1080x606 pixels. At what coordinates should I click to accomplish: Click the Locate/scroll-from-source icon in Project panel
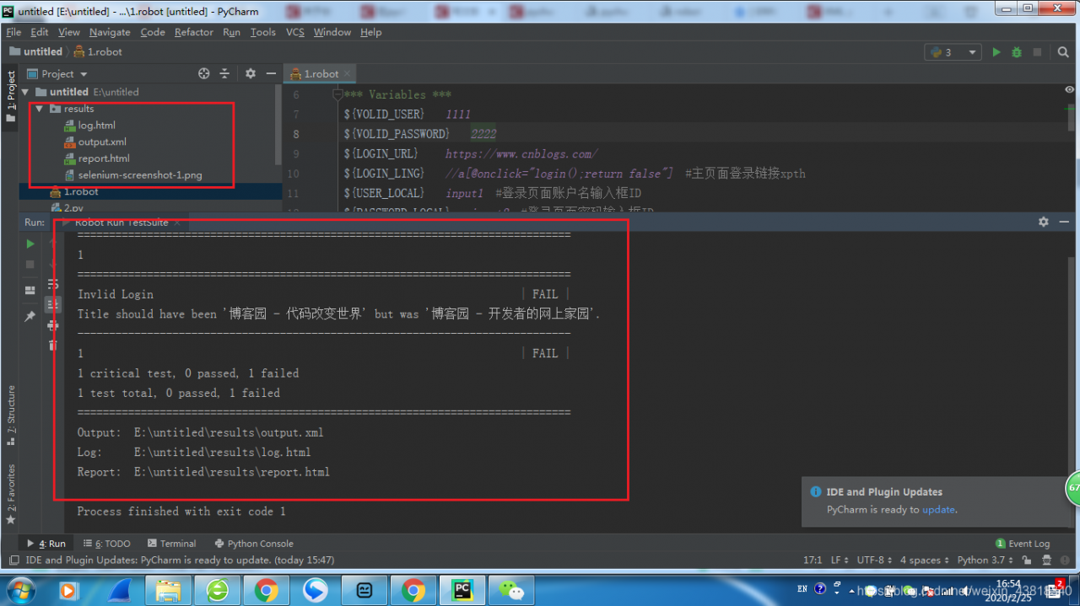pos(203,73)
